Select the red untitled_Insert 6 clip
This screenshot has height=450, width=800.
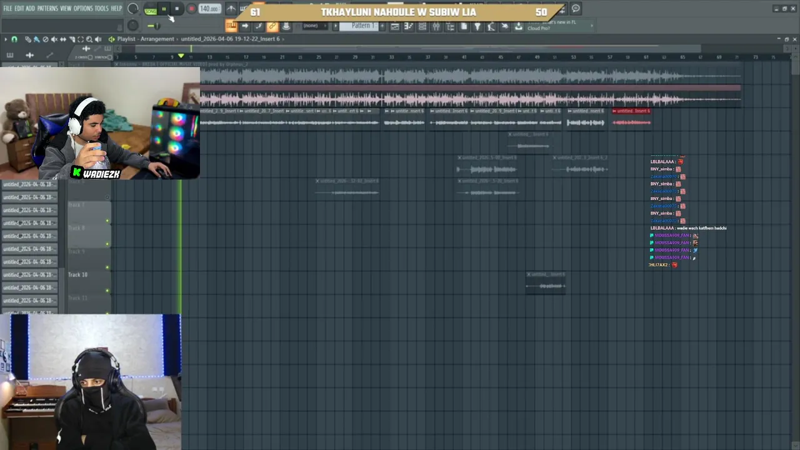pyautogui.click(x=632, y=118)
